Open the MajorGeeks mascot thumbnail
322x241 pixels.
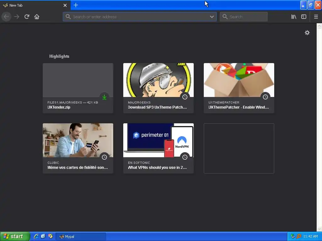click(x=158, y=80)
